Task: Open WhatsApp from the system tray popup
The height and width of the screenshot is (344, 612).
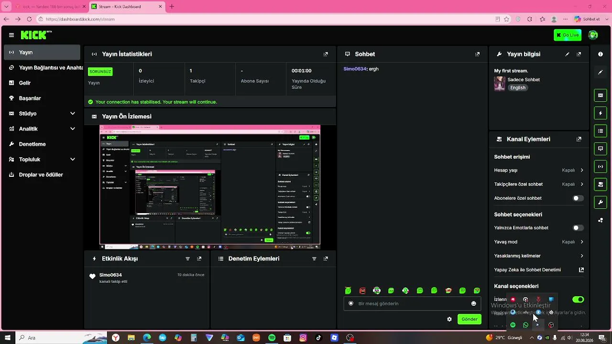Action: (x=525, y=325)
